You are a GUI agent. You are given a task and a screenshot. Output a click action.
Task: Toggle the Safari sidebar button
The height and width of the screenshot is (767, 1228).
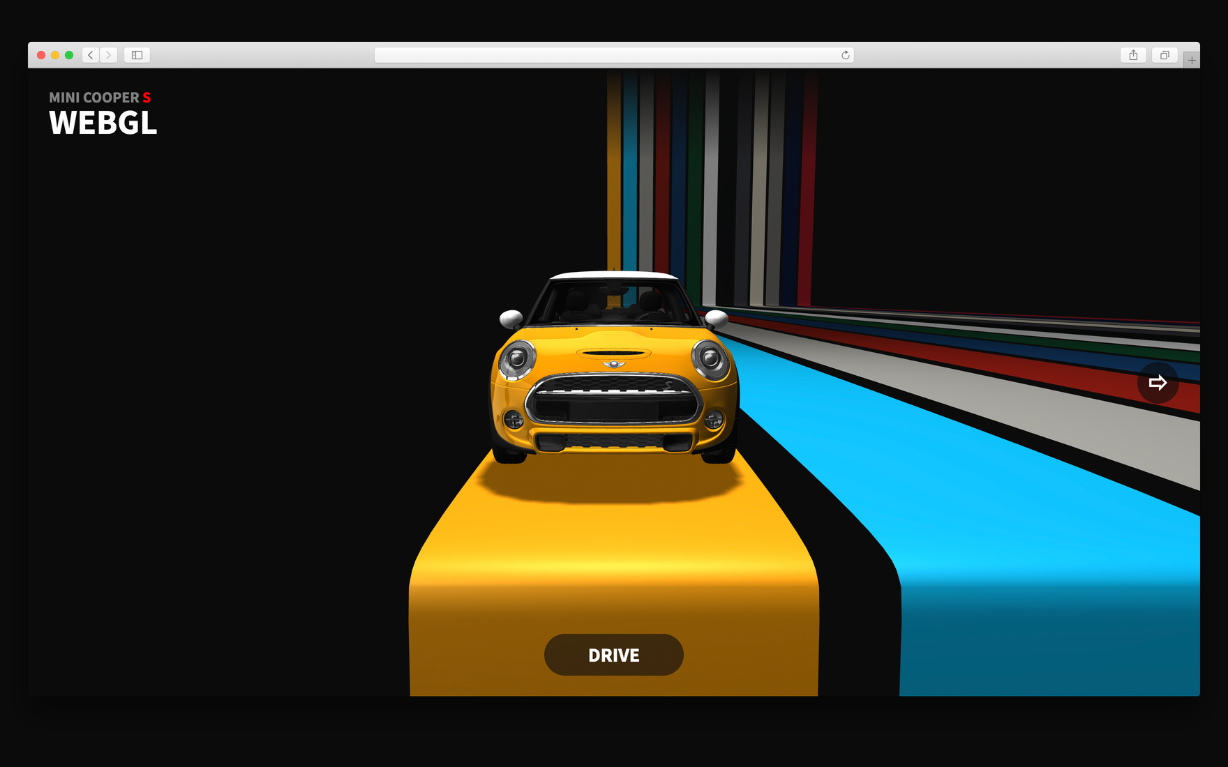coord(137,55)
